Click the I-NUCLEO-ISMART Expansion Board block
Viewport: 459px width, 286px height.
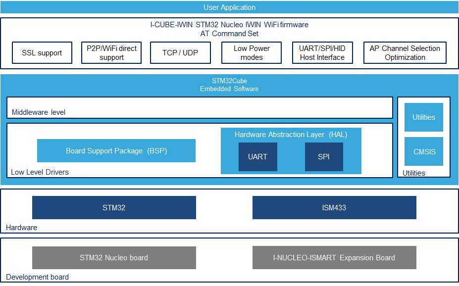coord(334,258)
